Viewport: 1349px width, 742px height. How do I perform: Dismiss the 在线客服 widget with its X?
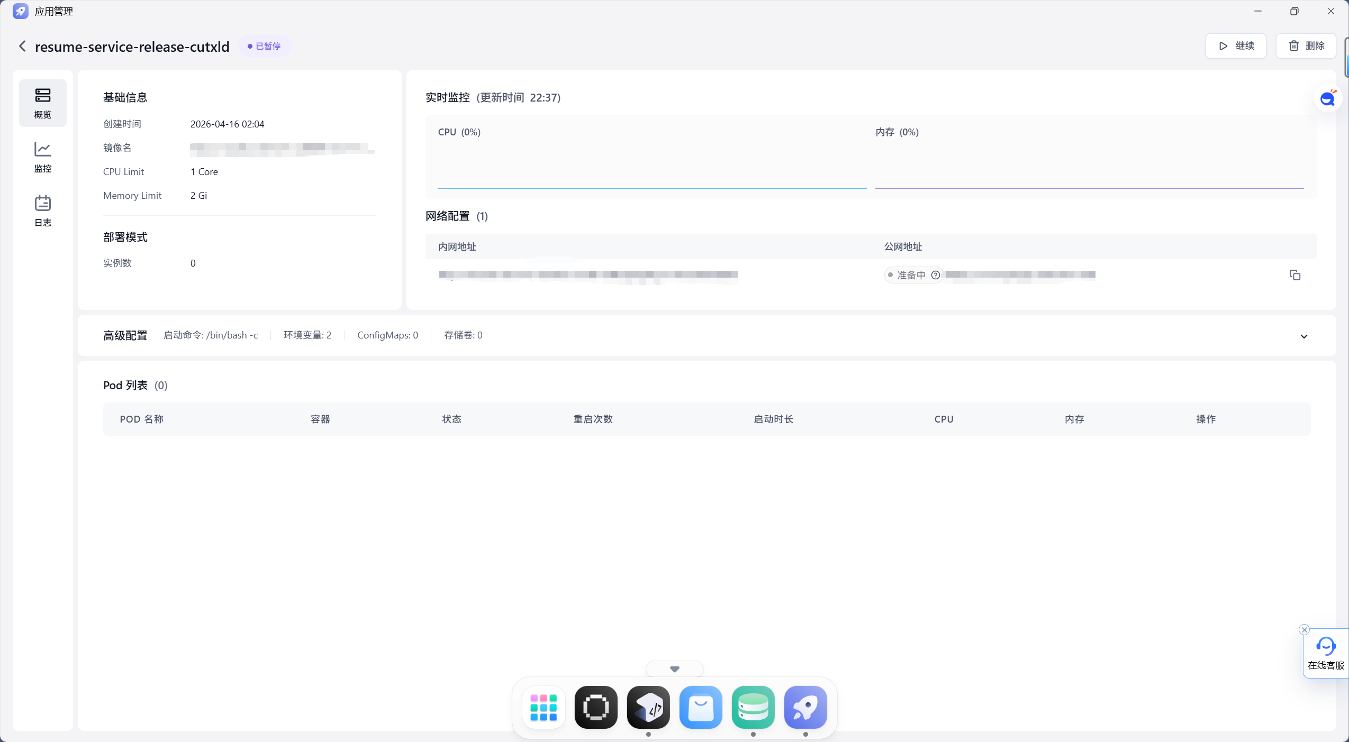coord(1304,630)
